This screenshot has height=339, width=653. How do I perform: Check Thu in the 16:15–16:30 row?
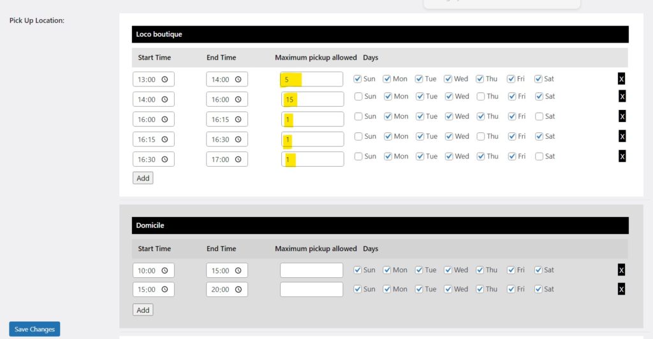click(x=481, y=136)
